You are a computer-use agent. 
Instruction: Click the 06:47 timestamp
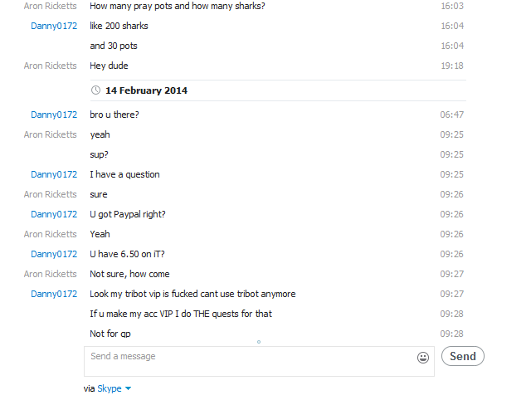point(451,115)
